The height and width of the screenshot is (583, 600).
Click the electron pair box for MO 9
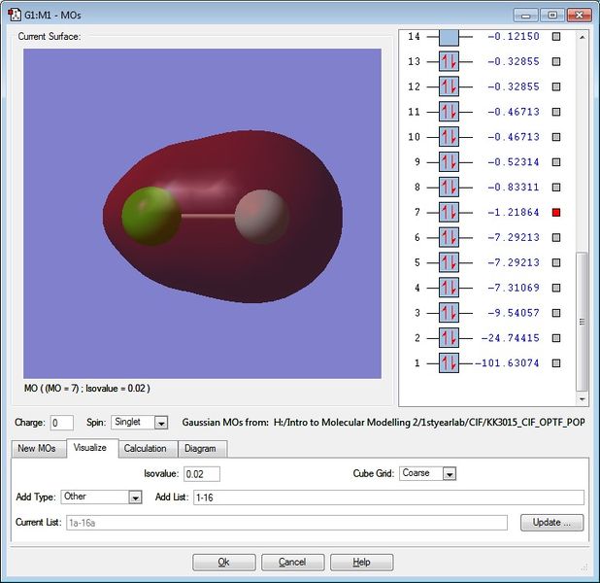pos(449,162)
